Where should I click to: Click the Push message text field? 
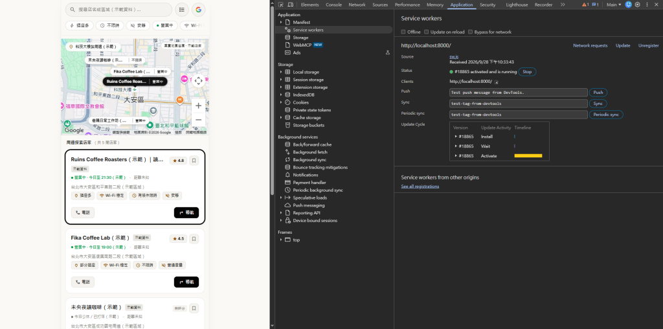(x=519, y=92)
